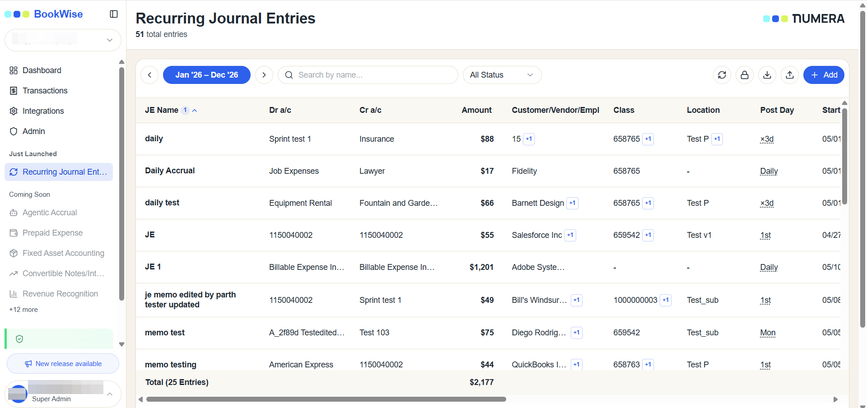Click the refresh entries icon
Screen dimensions: 867x408
pyautogui.click(x=722, y=75)
